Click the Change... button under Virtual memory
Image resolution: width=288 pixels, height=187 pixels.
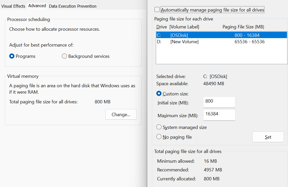pos(121,115)
